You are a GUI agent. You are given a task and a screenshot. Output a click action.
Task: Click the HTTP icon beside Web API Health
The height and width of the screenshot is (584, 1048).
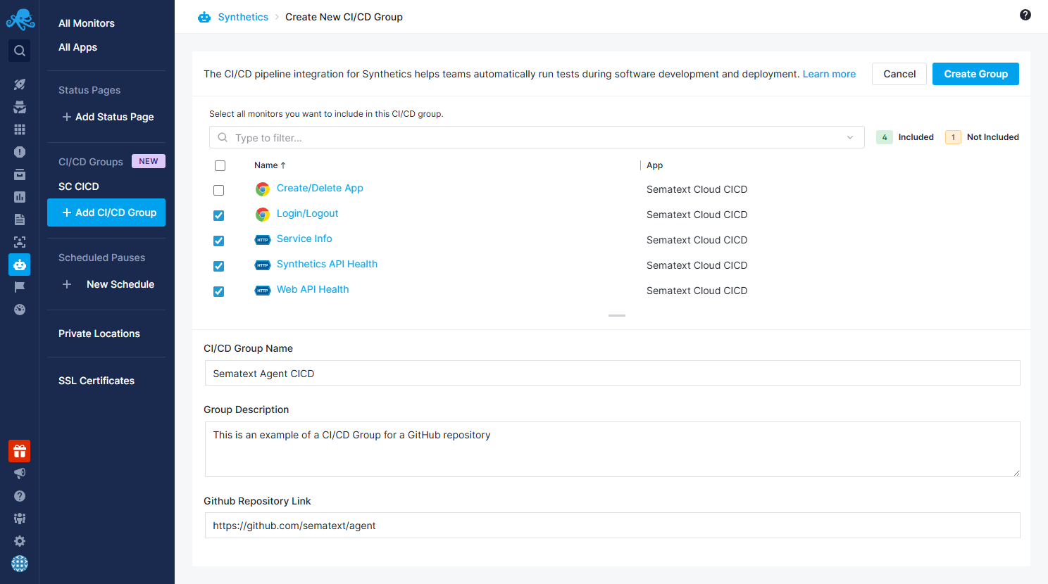263,291
